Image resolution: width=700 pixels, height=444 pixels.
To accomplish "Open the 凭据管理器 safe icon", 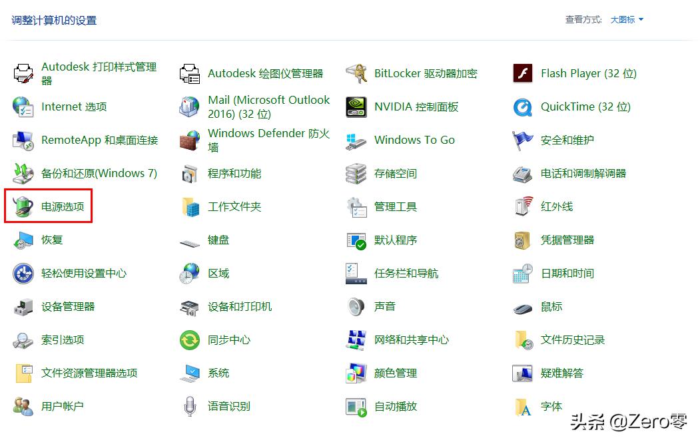I will 523,240.
